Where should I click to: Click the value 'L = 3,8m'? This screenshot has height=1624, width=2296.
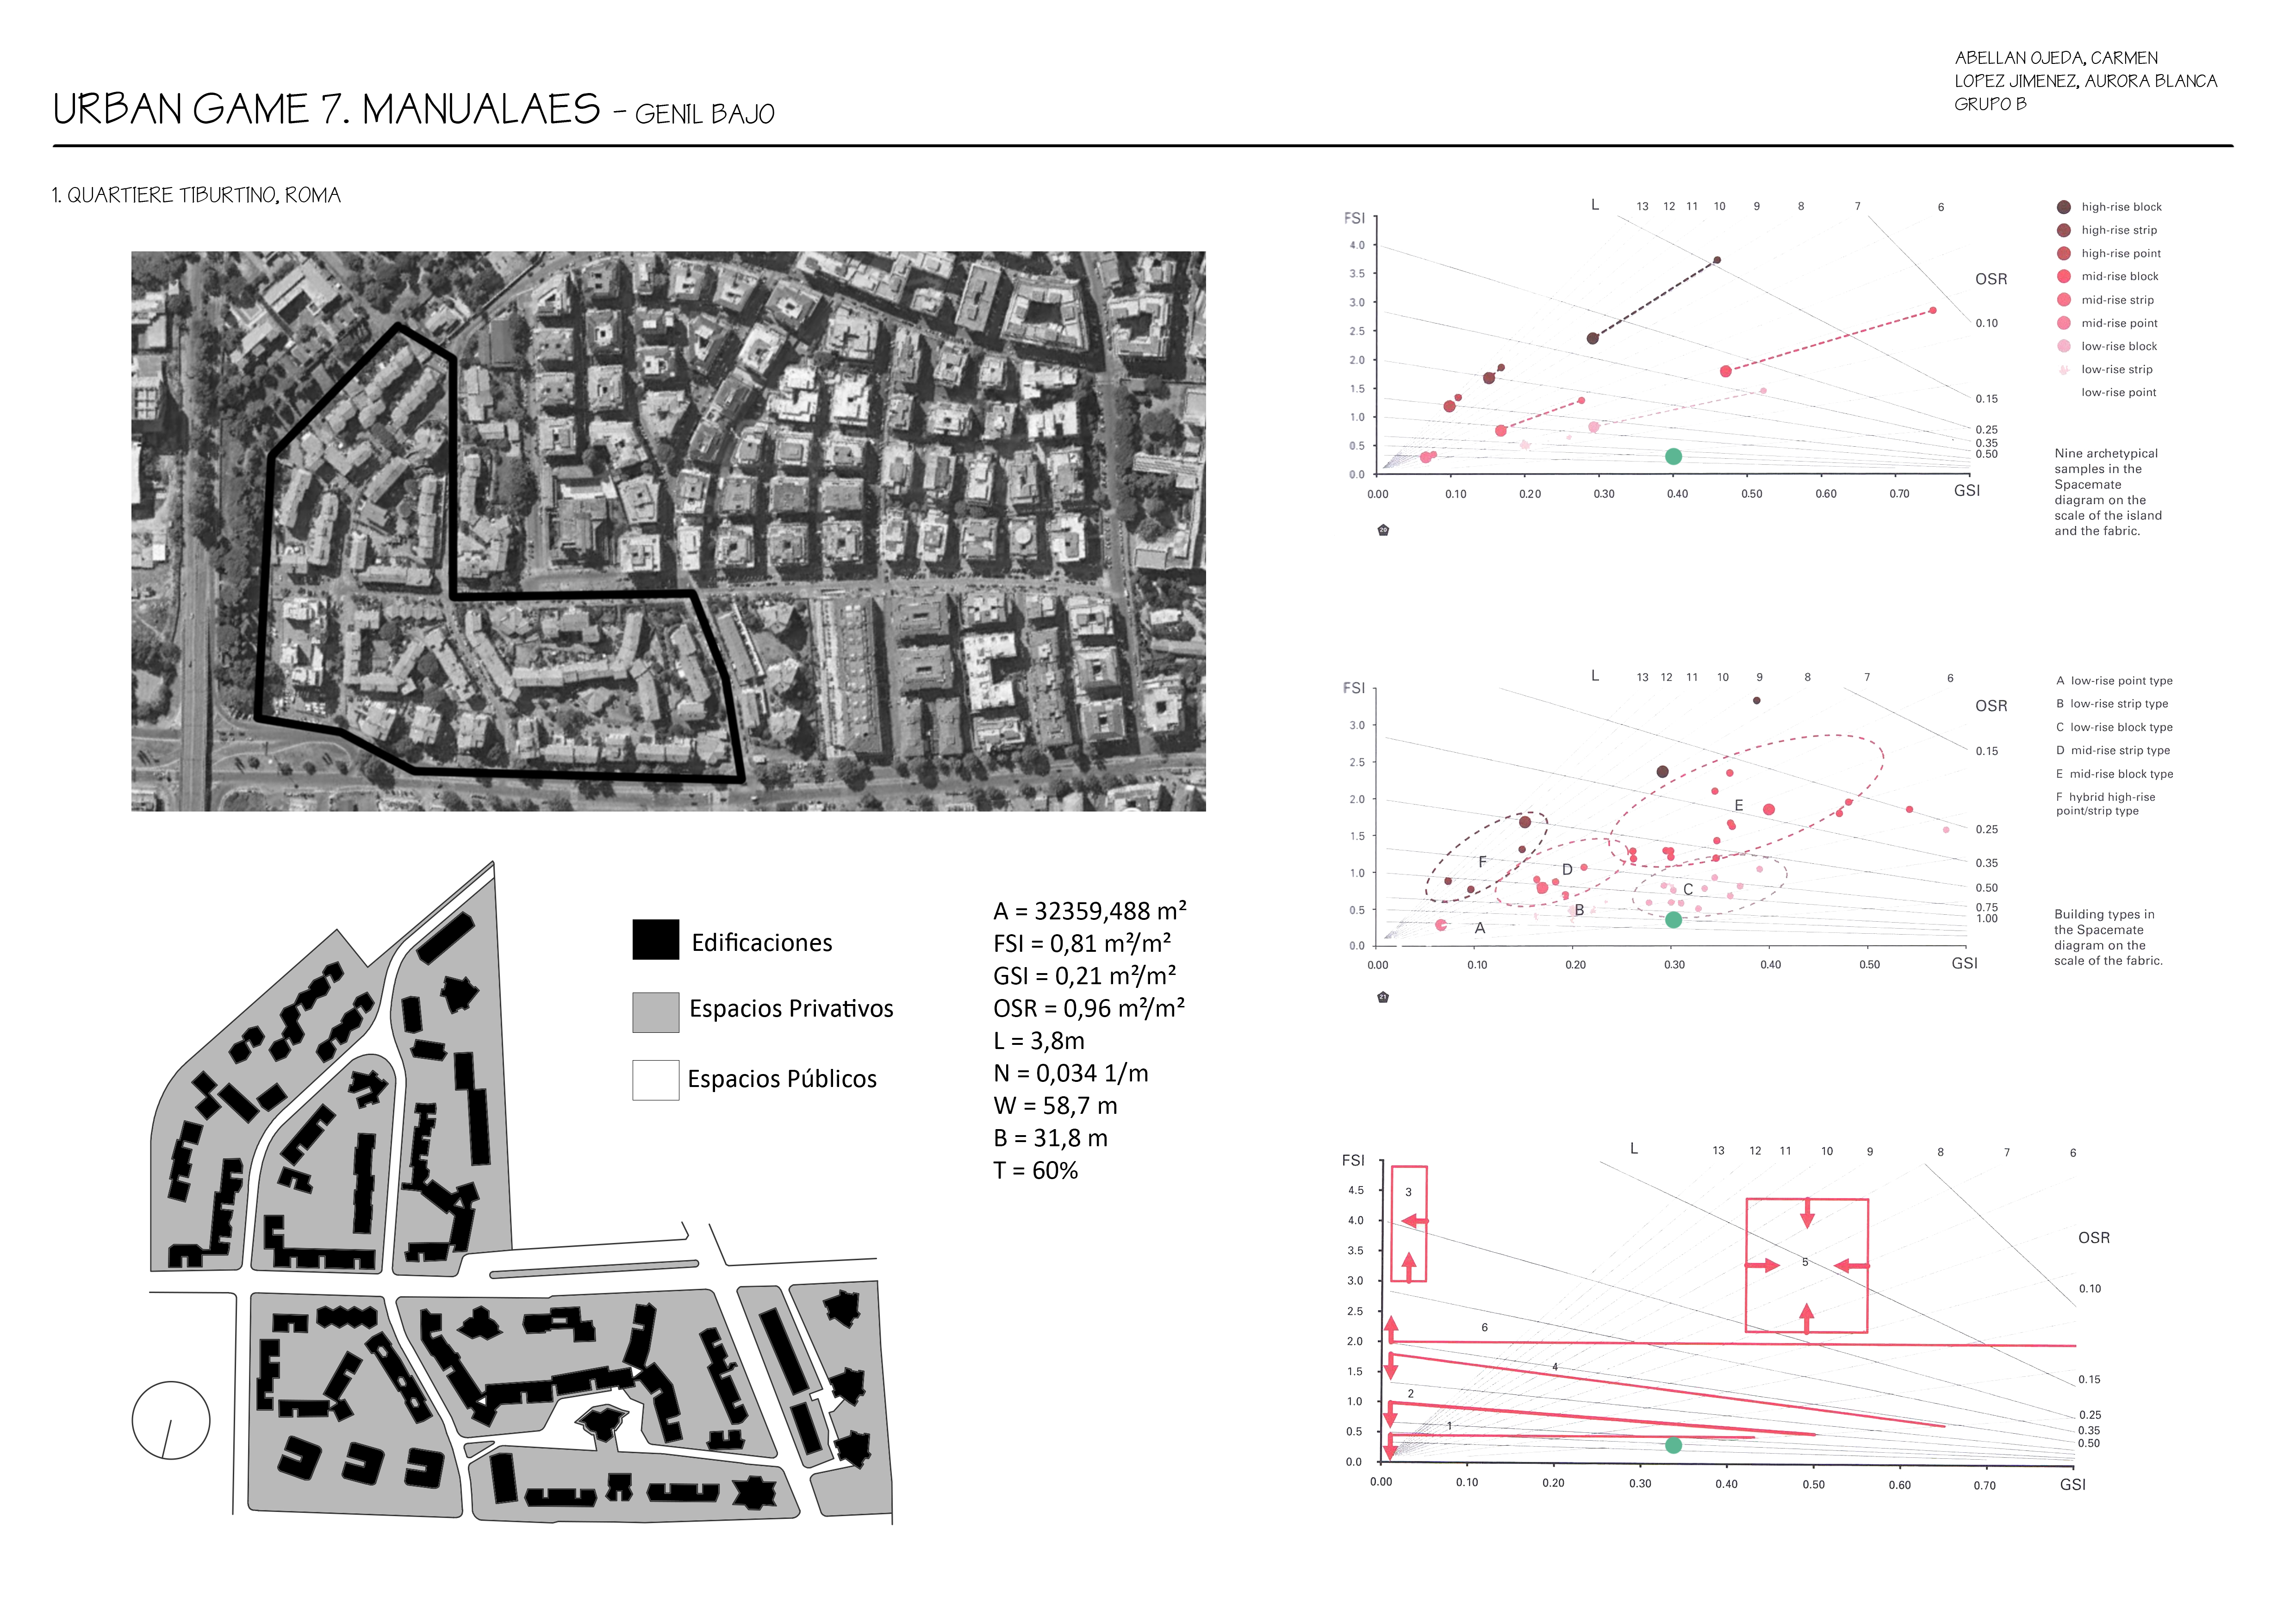pyautogui.click(x=1039, y=1040)
